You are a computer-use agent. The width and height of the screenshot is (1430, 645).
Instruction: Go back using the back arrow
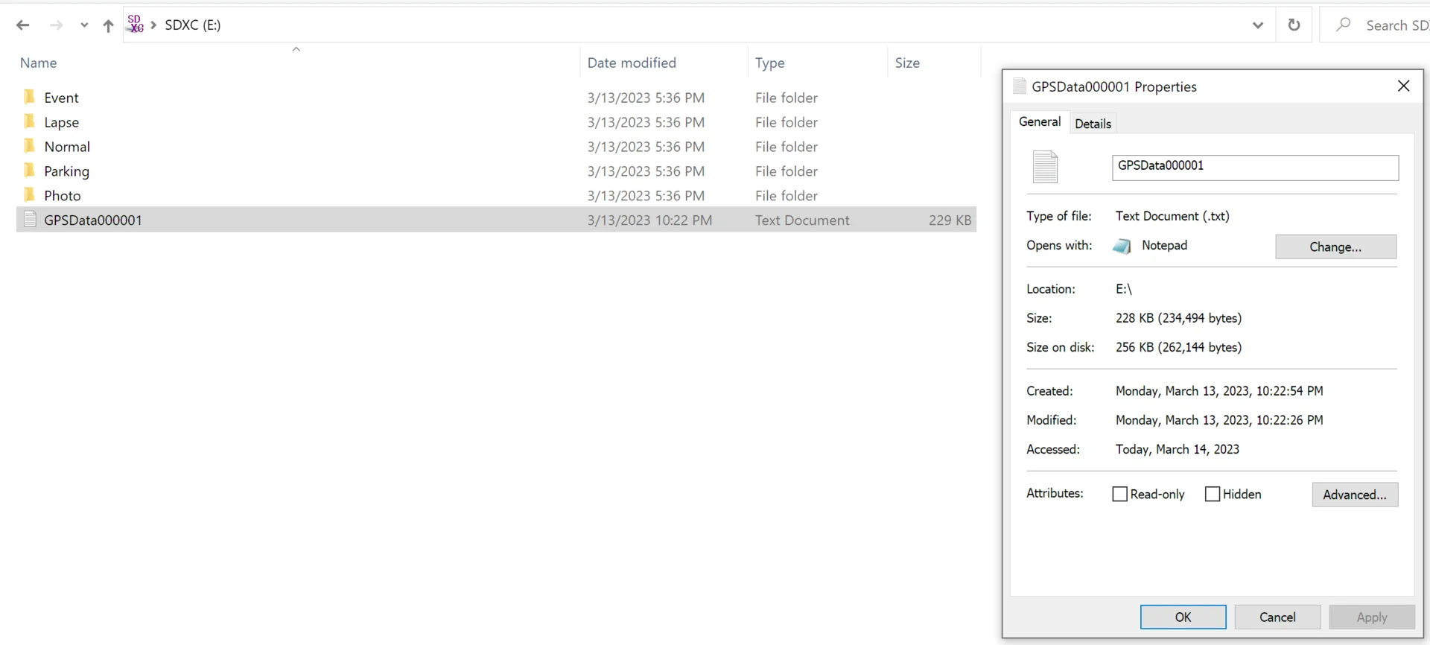tap(23, 25)
